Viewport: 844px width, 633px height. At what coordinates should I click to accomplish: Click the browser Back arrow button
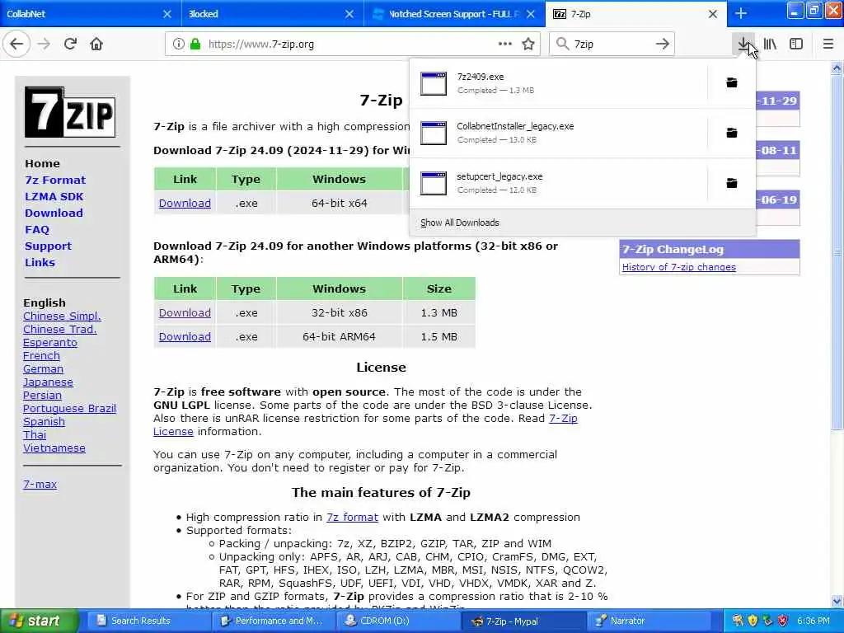pyautogui.click(x=16, y=45)
